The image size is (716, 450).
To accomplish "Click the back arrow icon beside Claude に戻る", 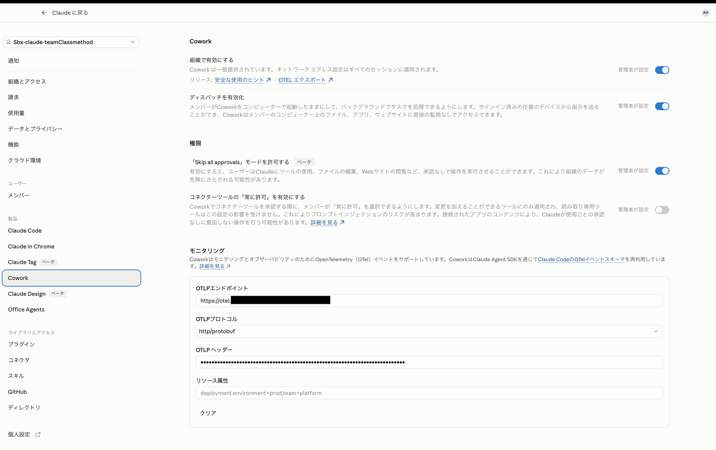I will (x=44, y=13).
